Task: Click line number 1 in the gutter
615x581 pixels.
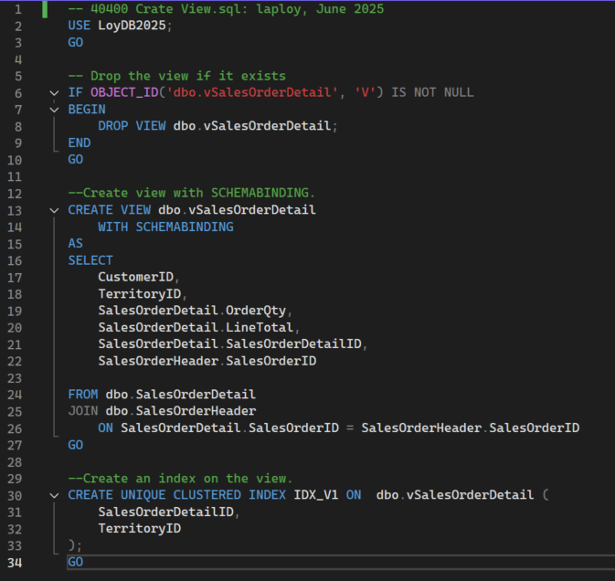Action: pyautogui.click(x=17, y=8)
